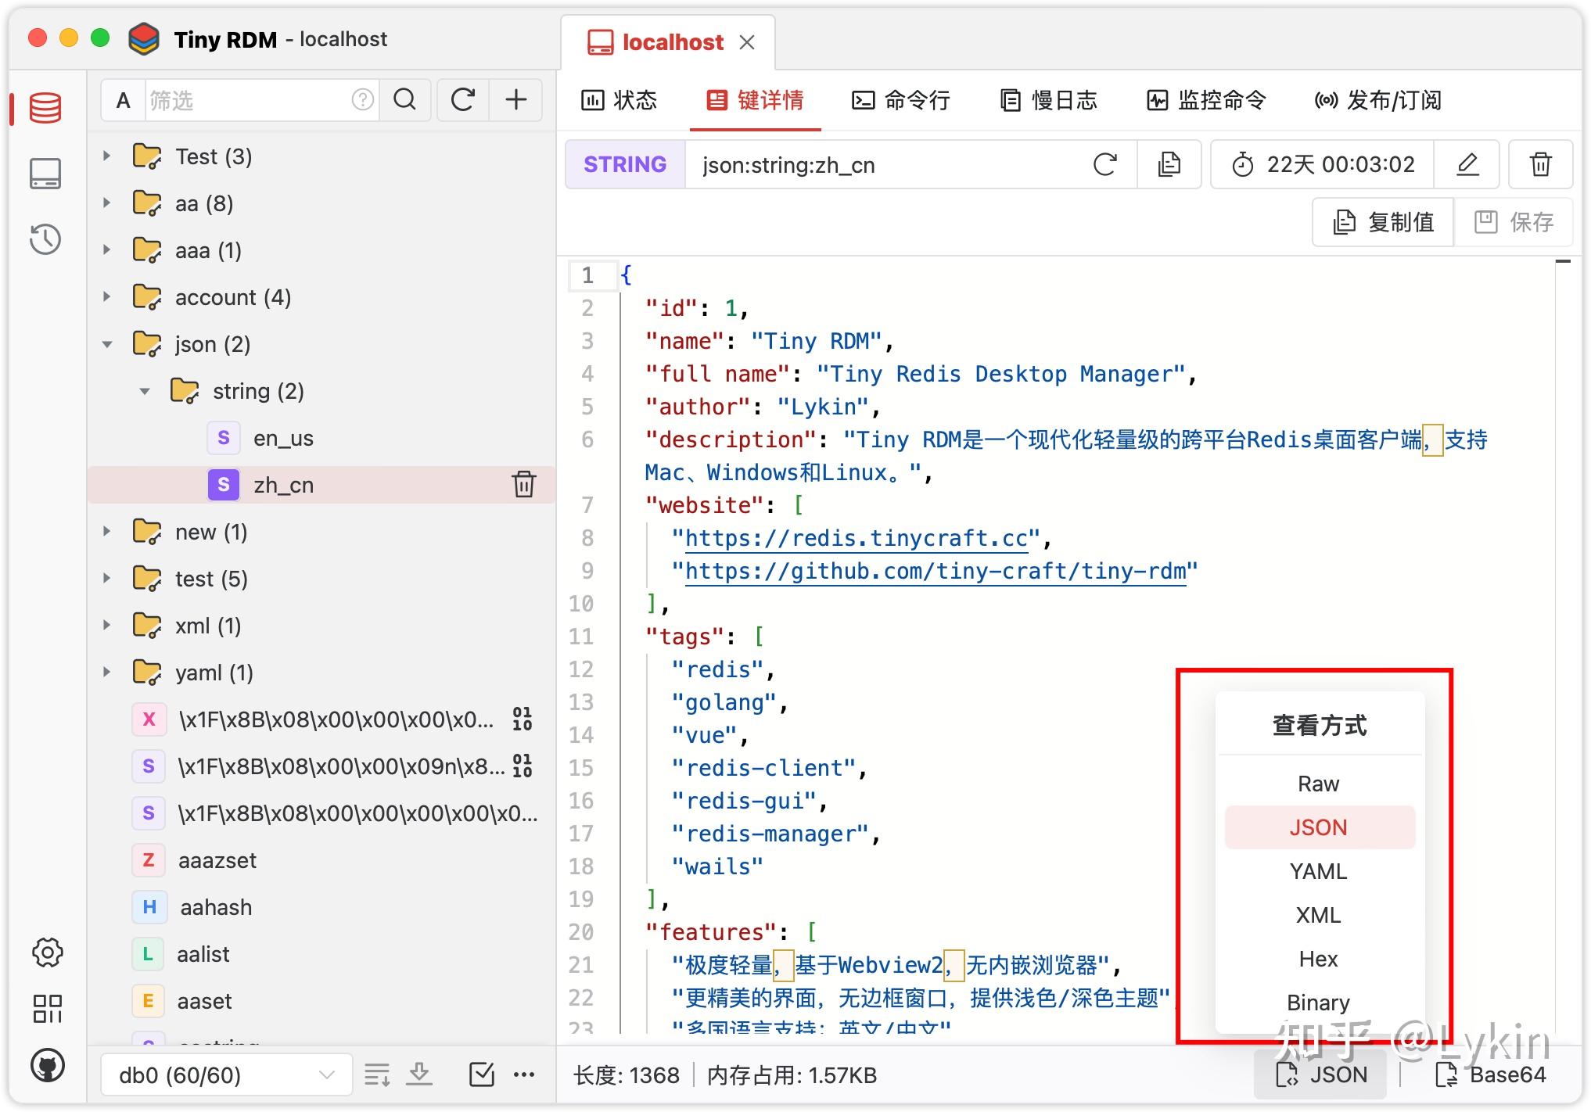
Task: Open settings gear in left sidebar
Action: [47, 952]
